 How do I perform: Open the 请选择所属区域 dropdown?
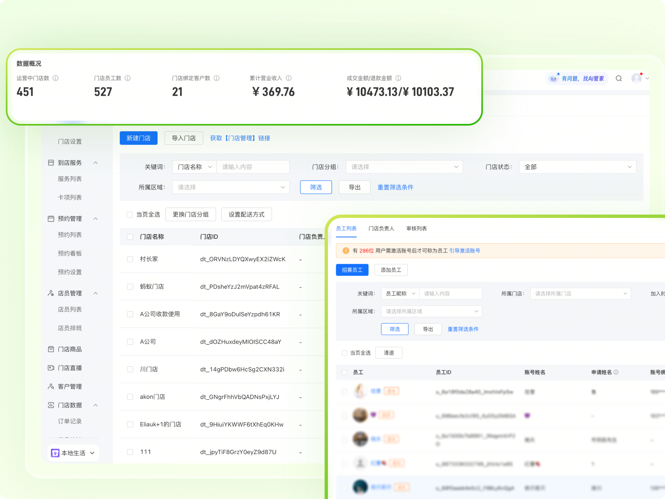(x=431, y=311)
